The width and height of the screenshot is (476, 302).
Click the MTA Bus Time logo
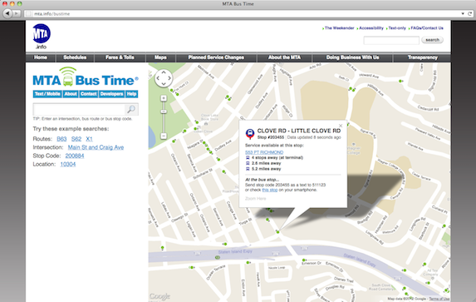[x=86, y=77]
